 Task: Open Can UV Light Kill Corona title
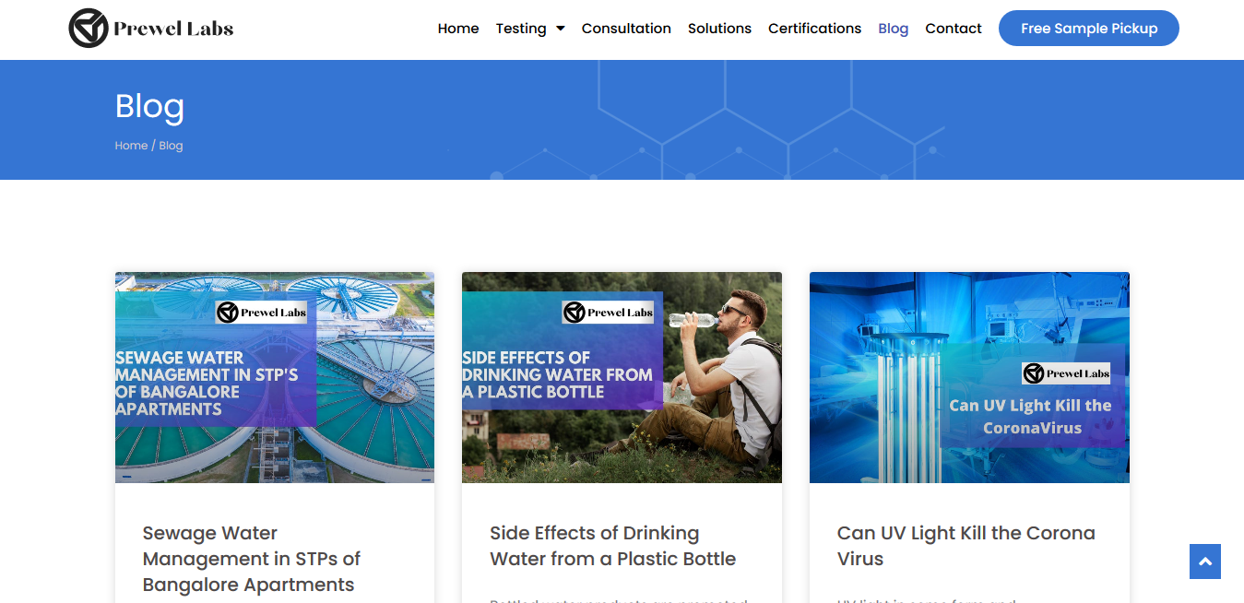(x=966, y=546)
